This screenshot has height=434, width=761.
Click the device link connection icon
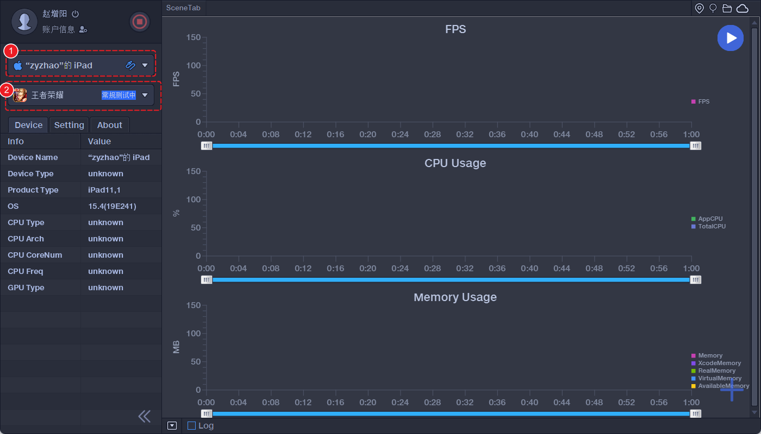130,65
